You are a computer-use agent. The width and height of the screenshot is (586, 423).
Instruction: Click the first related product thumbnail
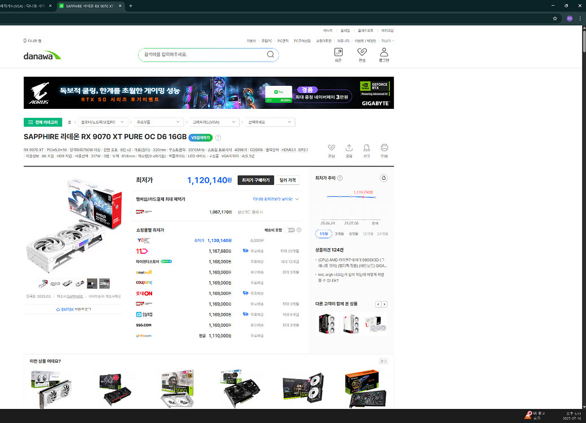(x=327, y=324)
